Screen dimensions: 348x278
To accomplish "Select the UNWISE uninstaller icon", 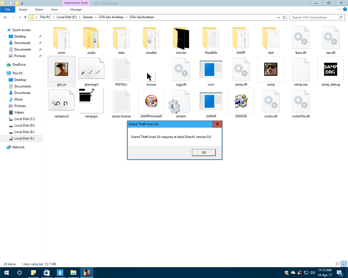I will pos(241,101).
